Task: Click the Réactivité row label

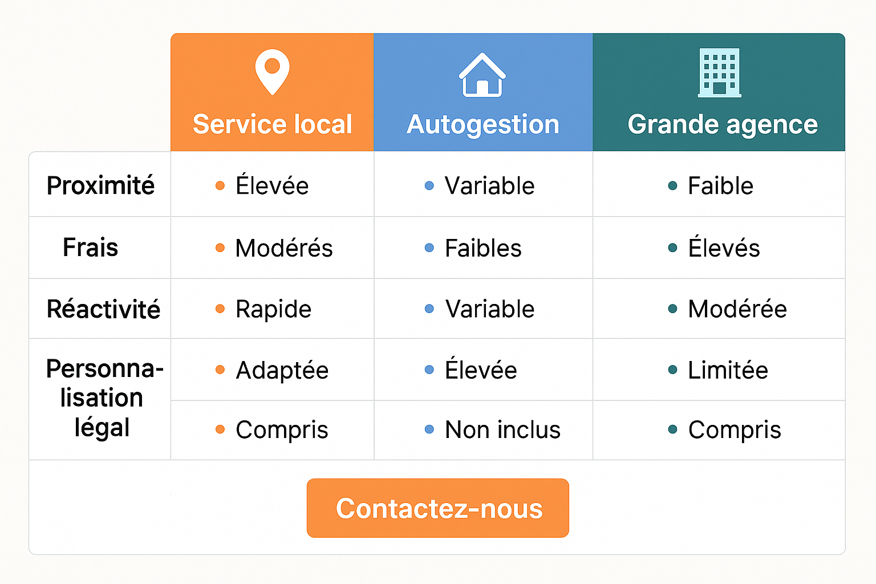Action: pyautogui.click(x=103, y=309)
